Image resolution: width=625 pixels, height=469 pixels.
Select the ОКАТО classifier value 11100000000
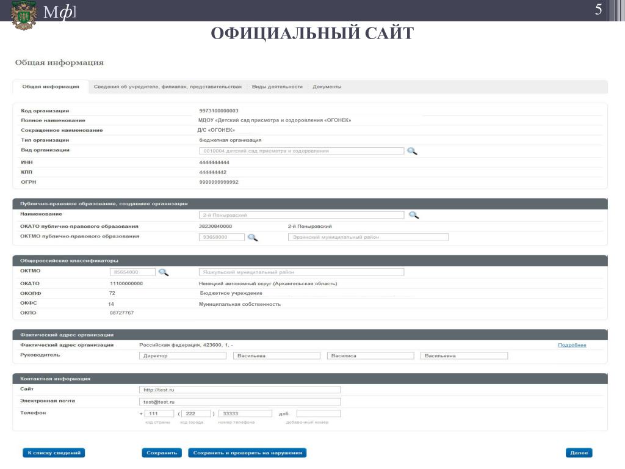click(x=126, y=283)
